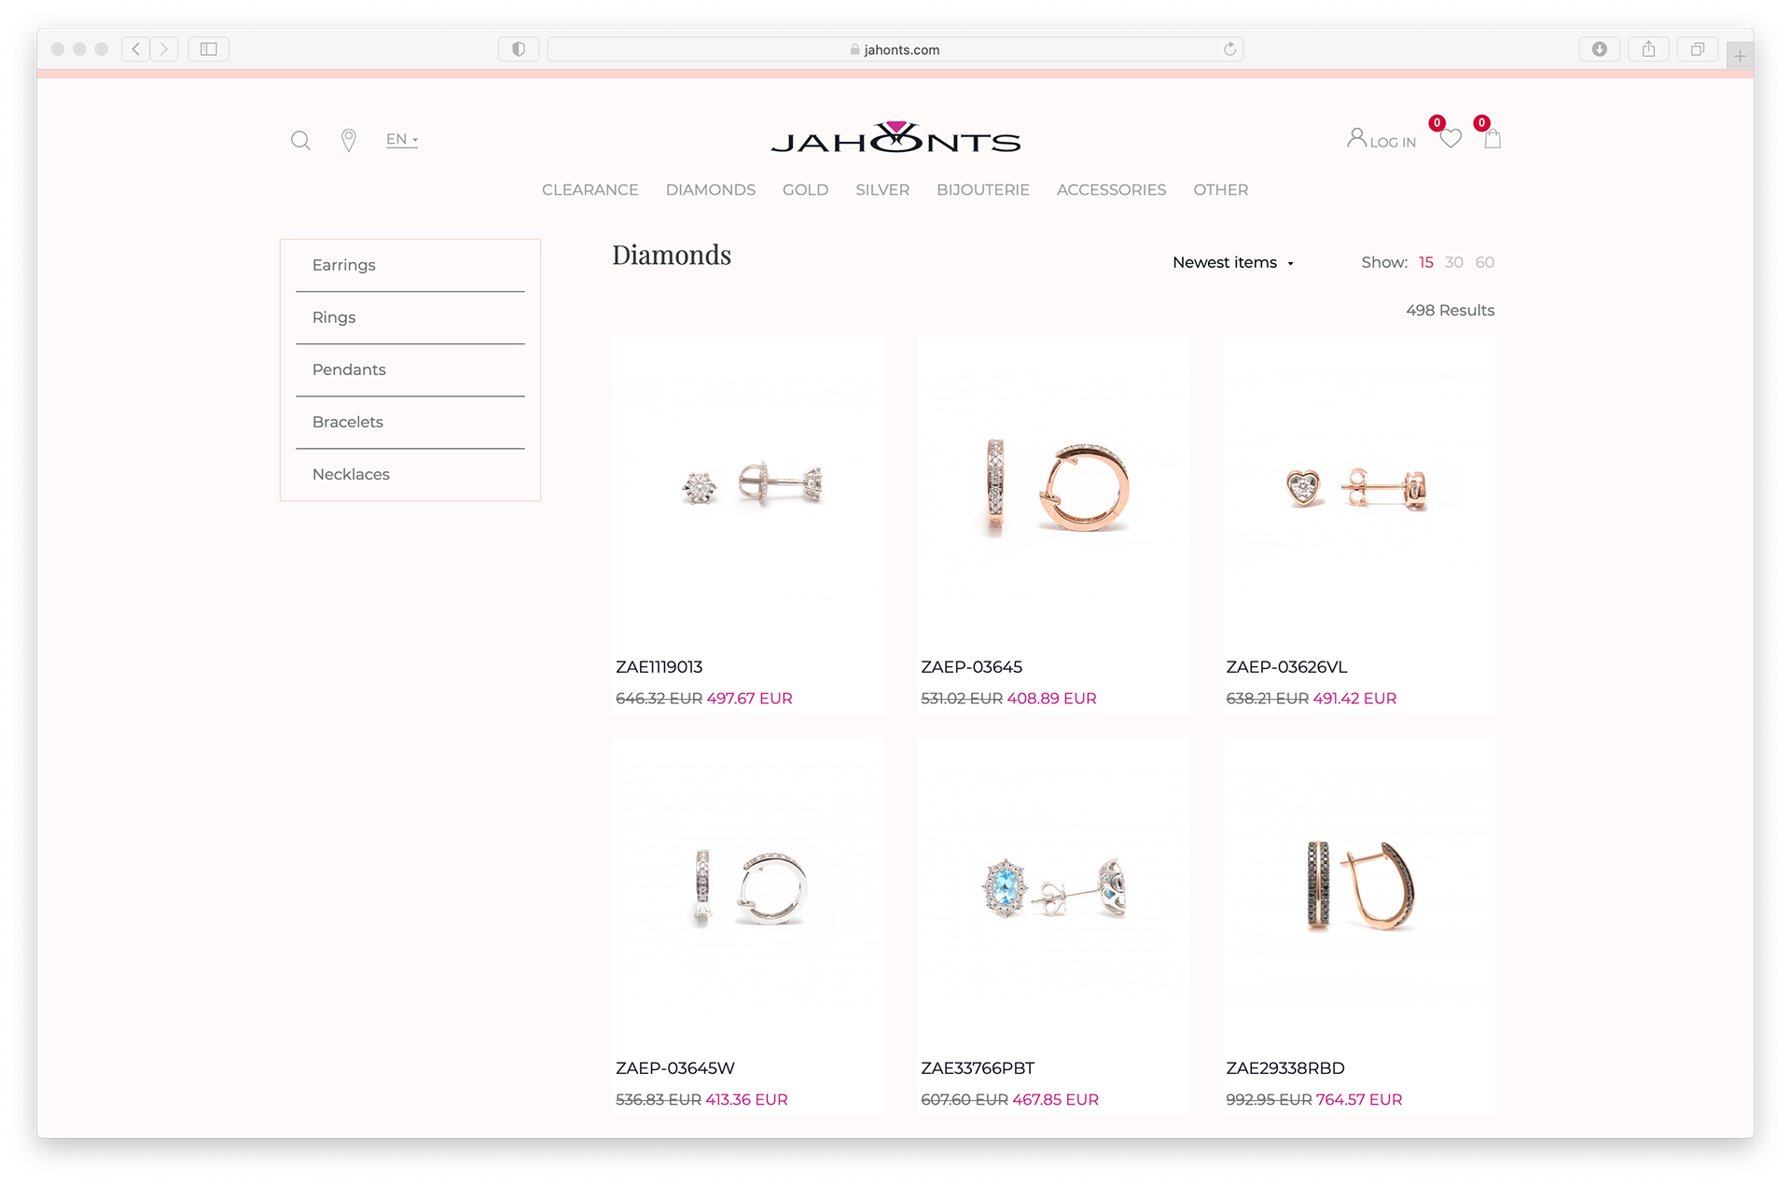The image size is (1791, 1184).
Task: Open the CLEARANCE navigation menu
Action: (x=590, y=189)
